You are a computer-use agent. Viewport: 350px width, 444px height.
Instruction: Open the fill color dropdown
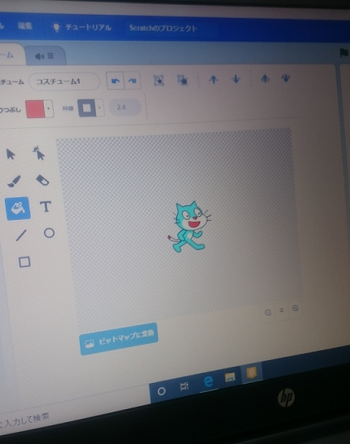coord(49,108)
